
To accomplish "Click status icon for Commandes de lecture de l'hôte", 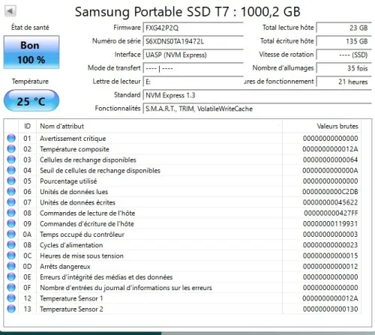I will 11,213.
